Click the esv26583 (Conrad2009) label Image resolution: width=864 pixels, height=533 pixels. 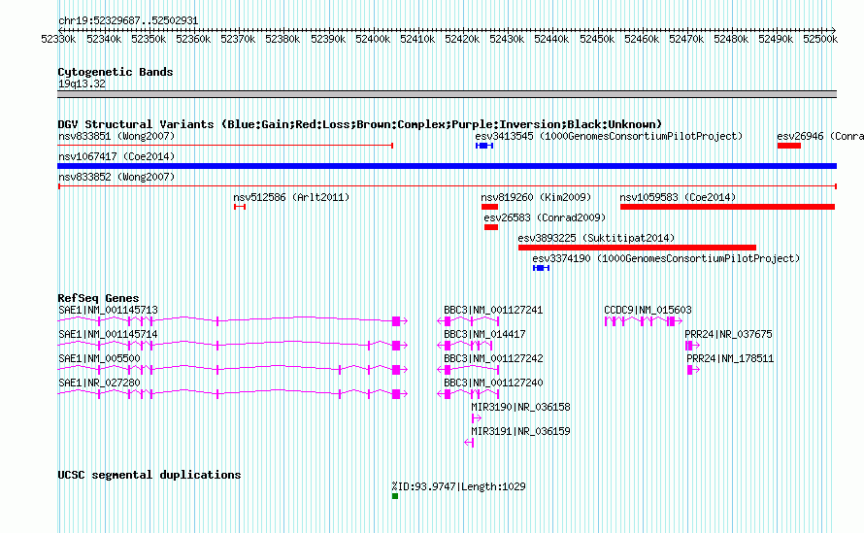[x=545, y=217]
